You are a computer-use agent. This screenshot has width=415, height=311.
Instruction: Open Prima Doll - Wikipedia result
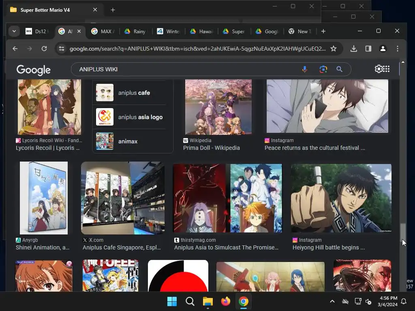(211, 148)
